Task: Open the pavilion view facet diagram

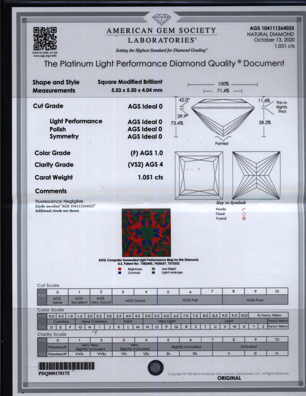Action: click(x=256, y=175)
